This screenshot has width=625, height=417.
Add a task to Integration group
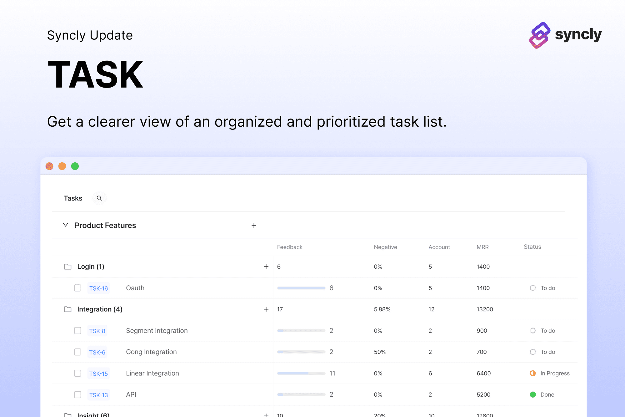tap(266, 309)
